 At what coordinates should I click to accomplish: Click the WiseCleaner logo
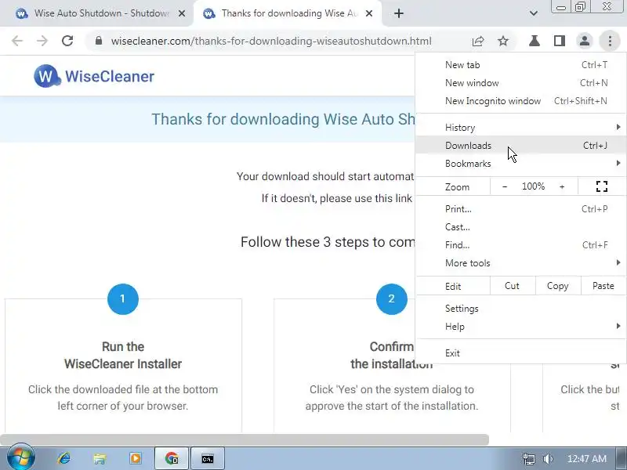pyautogui.click(x=94, y=76)
